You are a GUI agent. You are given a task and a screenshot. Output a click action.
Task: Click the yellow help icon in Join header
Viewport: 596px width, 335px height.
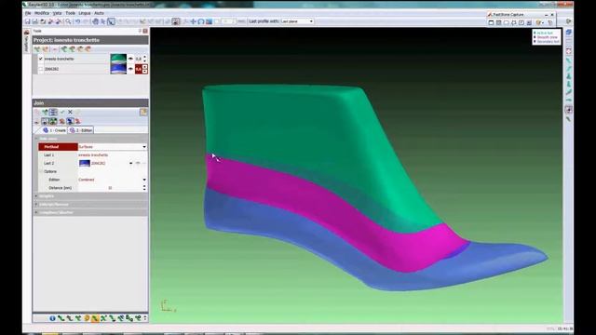coord(143,112)
